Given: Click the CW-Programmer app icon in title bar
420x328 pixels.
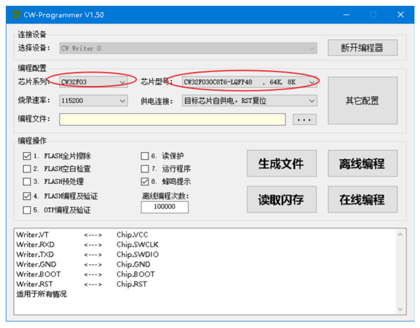Looking at the screenshot, I should tap(16, 15).
